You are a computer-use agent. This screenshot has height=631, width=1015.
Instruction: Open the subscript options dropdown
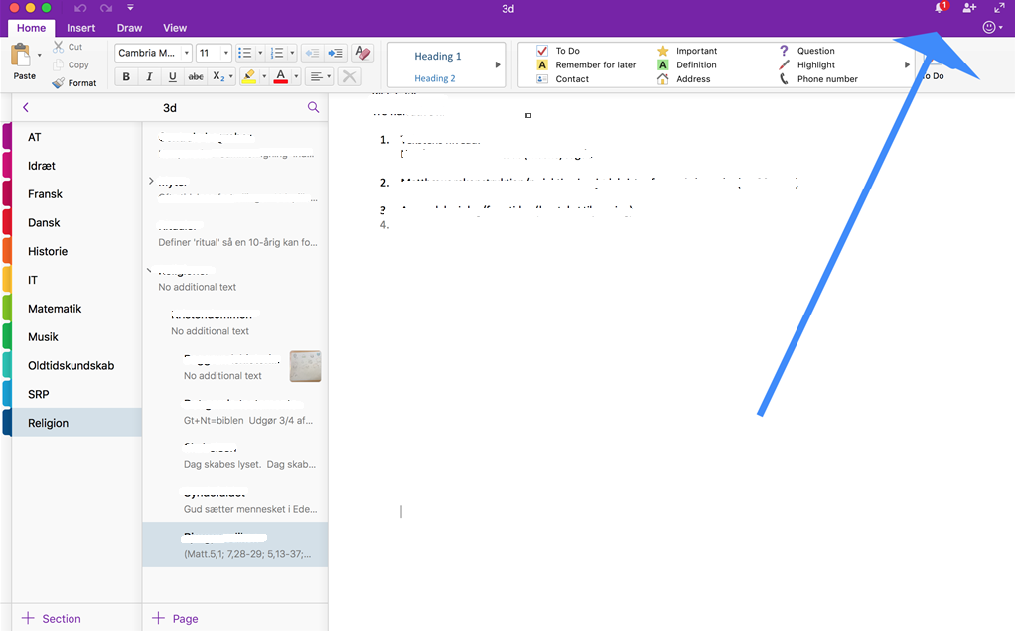coord(231,77)
